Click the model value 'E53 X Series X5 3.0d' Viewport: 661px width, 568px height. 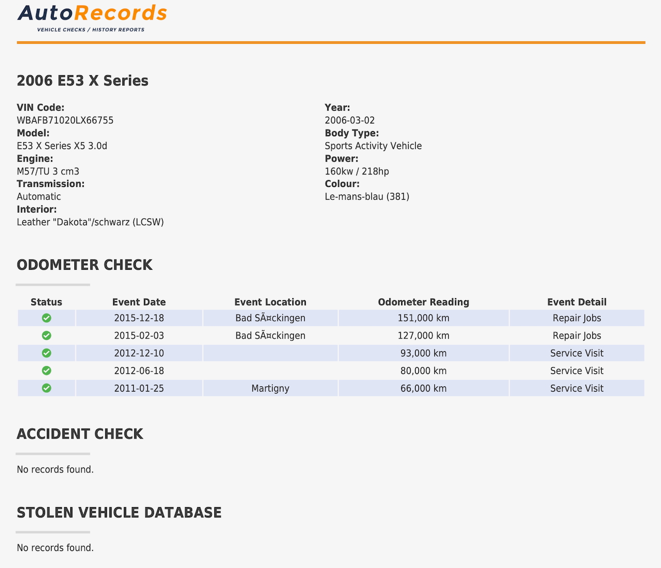click(x=62, y=146)
